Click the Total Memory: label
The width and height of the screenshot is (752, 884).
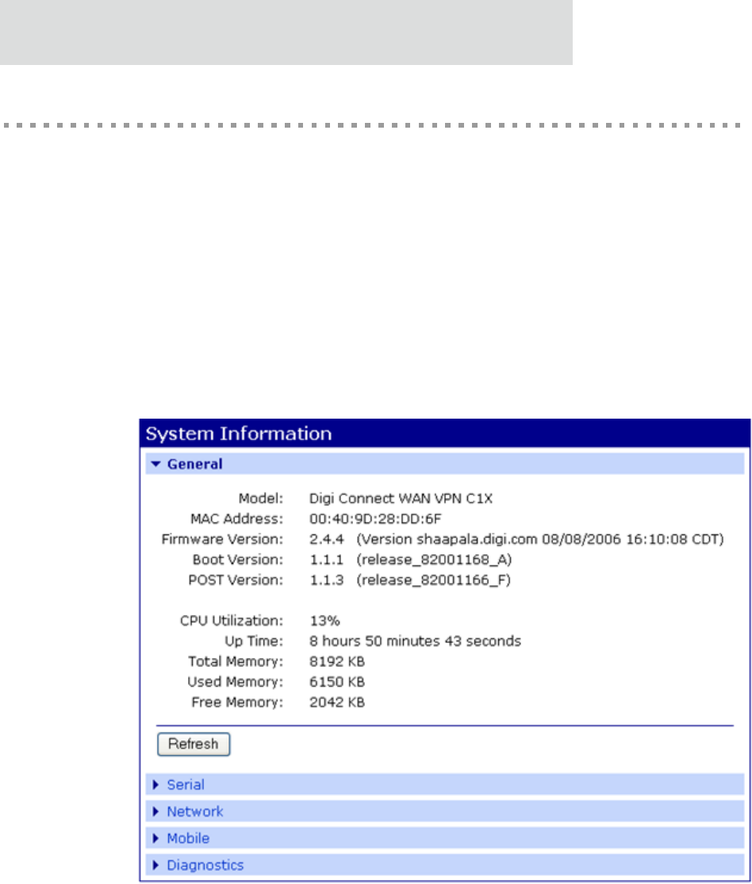coord(236,661)
